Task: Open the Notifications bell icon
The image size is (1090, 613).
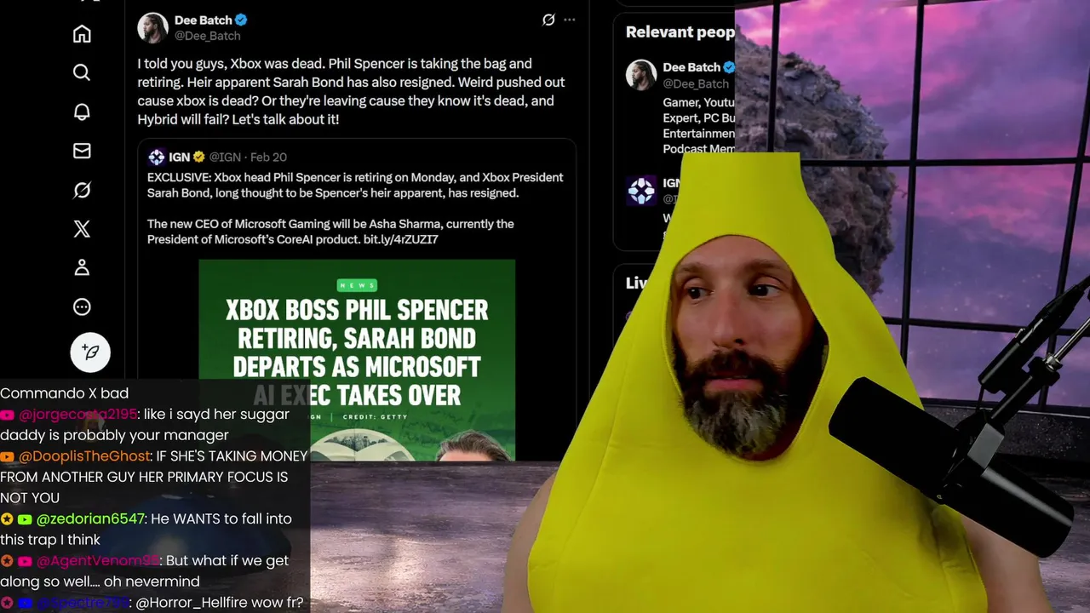Action: 82,112
